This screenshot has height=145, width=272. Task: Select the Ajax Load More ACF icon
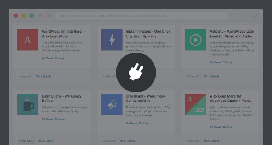(195, 104)
